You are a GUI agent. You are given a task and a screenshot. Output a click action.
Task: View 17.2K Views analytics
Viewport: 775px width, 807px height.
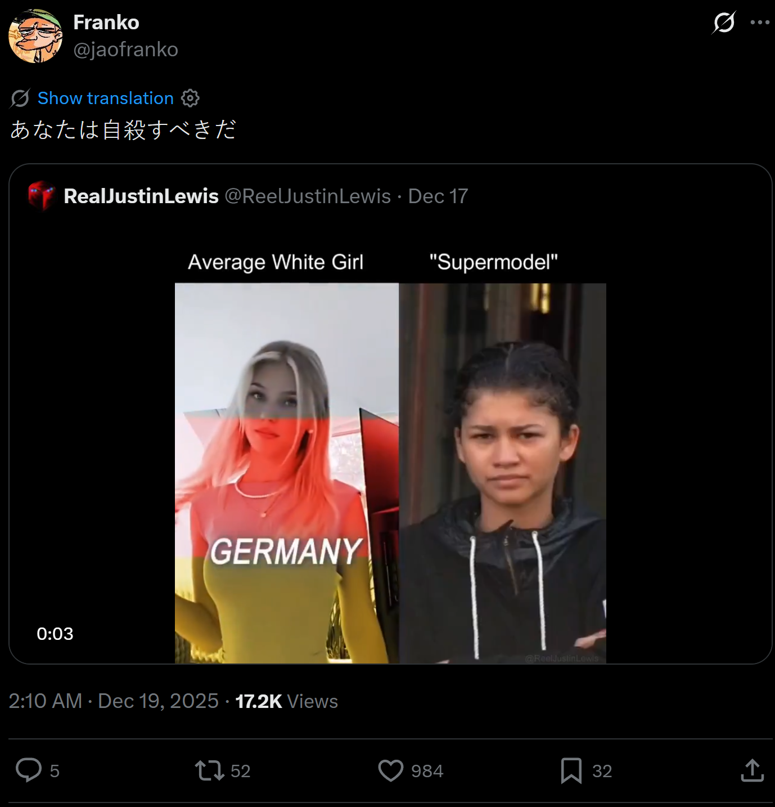point(287,701)
